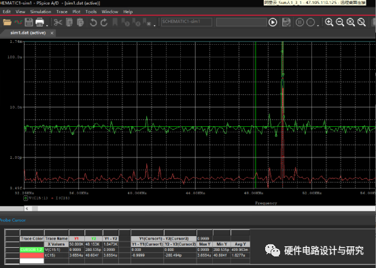Viewport: 376px width, 268px height.
Task: Click the open file folder icon
Action: click(x=7, y=22)
